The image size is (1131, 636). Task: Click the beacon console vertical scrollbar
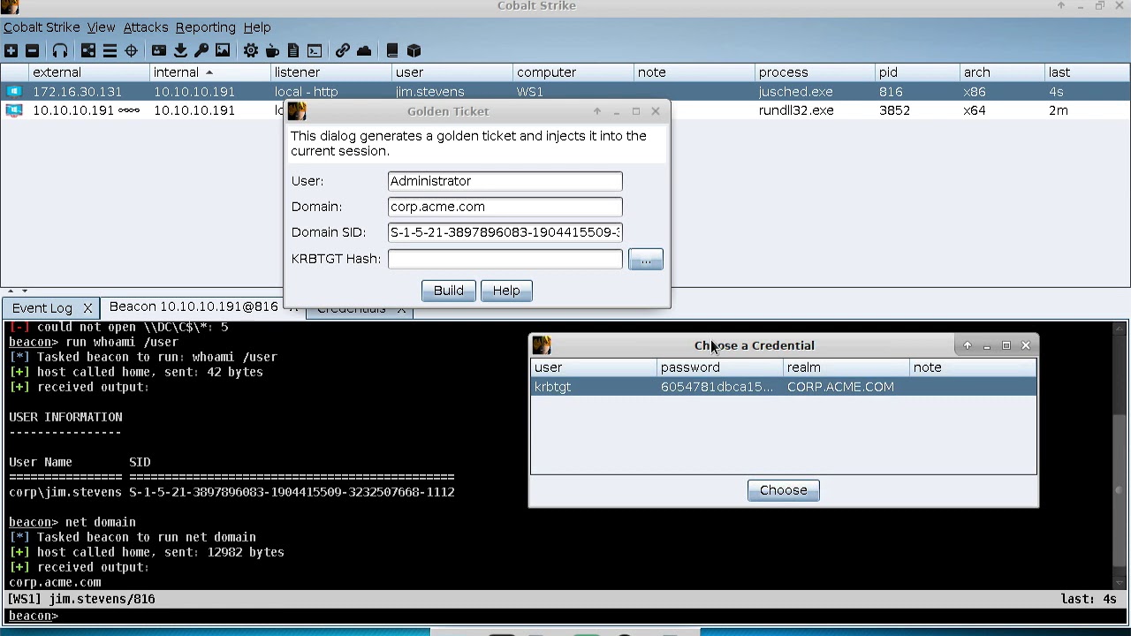(1119, 455)
